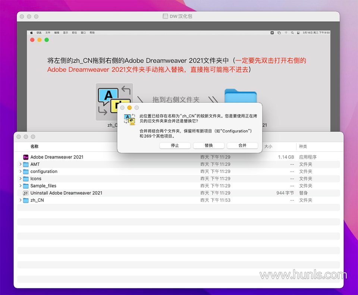Click the 停止 button in the dialog
This screenshot has height=295, width=358.
[x=175, y=145]
